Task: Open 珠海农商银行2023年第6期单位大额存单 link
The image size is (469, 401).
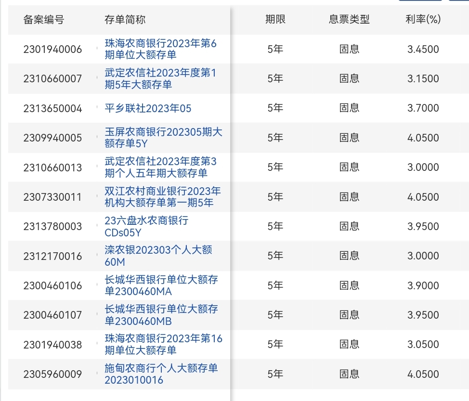Action: click(160, 49)
